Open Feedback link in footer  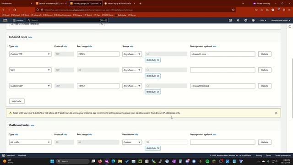tap(22, 155)
